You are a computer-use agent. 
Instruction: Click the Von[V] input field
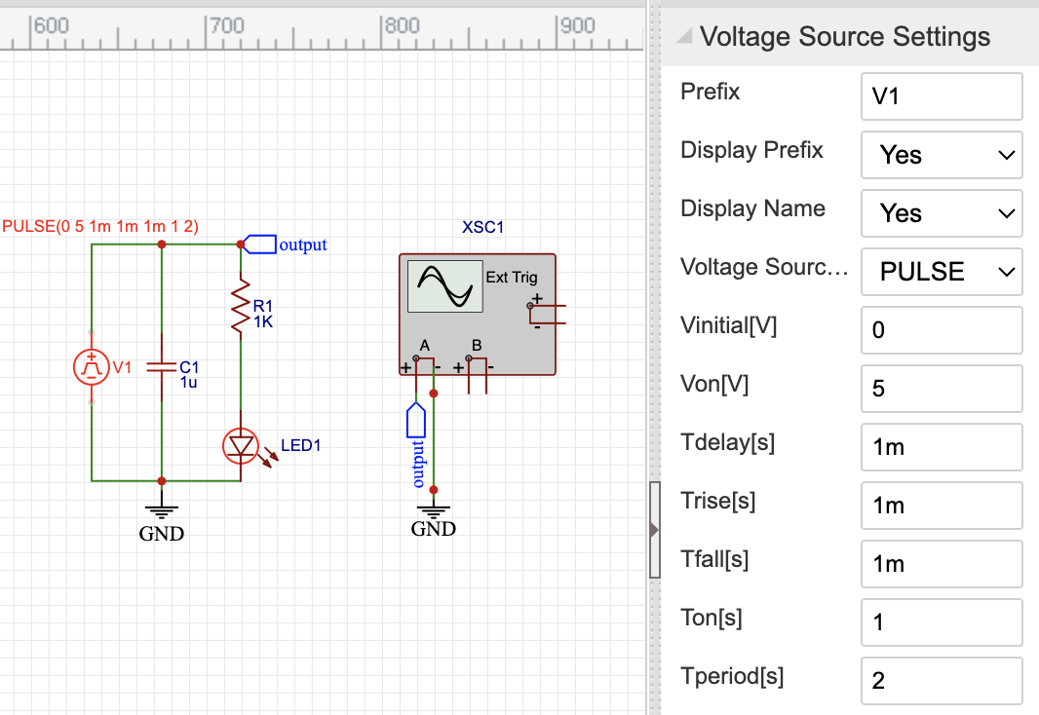[942, 388]
